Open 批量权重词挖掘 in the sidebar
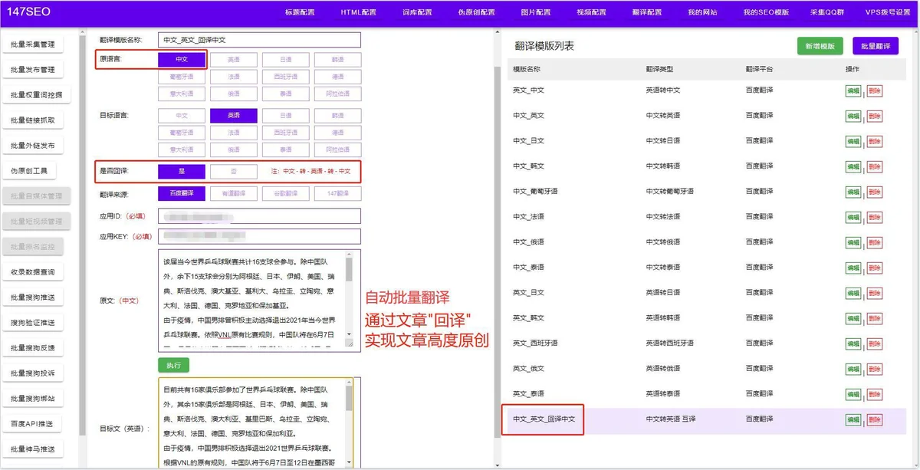Image resolution: width=920 pixels, height=470 pixels. [36, 95]
